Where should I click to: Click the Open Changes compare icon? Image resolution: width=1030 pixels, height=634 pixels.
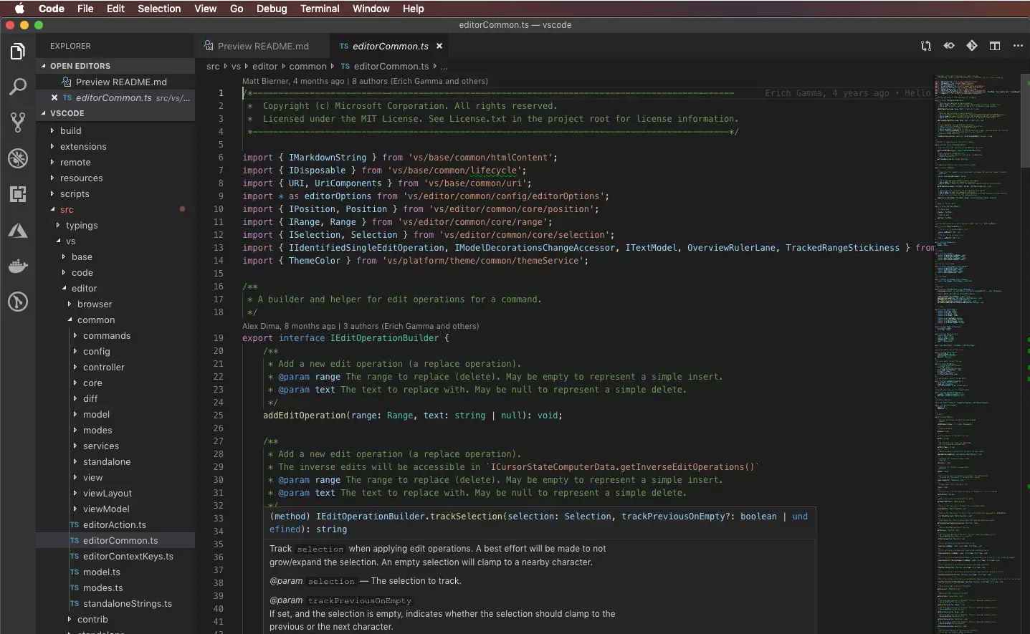click(x=926, y=46)
